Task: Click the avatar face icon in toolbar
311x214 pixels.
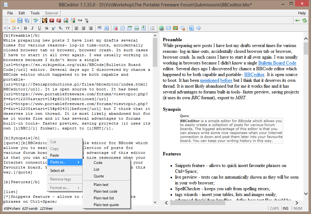Action: click(x=45, y=20)
